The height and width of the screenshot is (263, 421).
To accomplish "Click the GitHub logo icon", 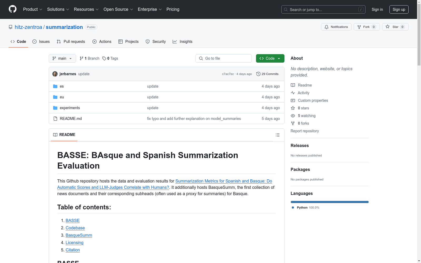I will click(13, 9).
